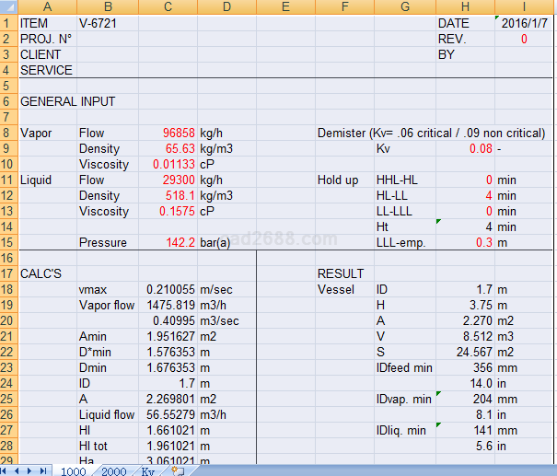Click the pressure value 142.2 cell

click(167, 243)
